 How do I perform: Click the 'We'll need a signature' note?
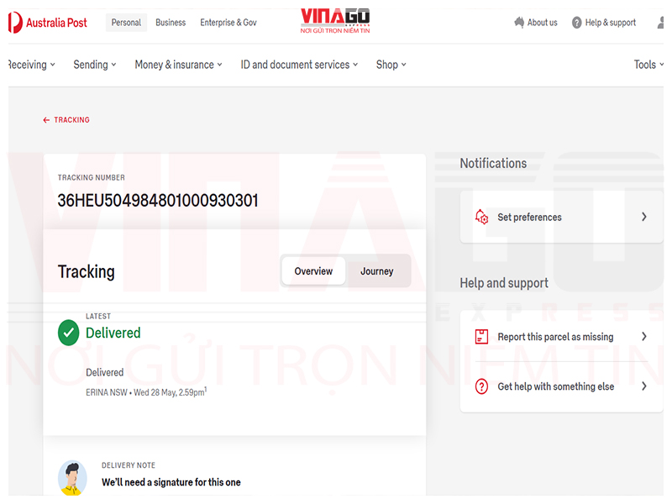171,482
